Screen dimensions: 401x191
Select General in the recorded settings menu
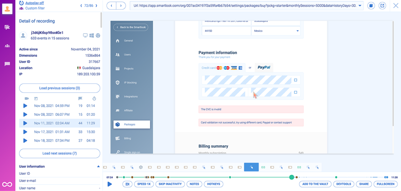point(128,41)
